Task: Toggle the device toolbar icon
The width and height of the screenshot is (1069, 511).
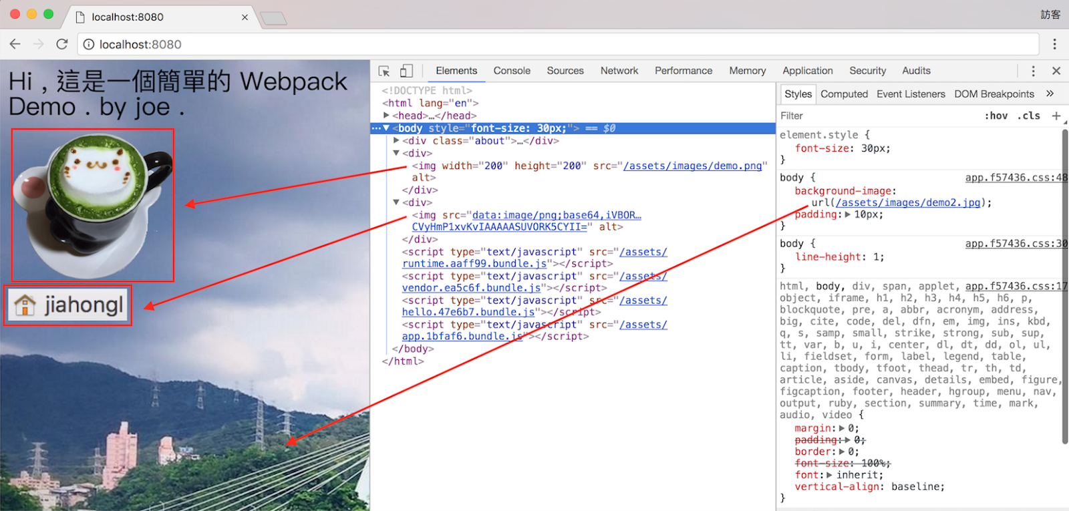Action: pos(406,71)
